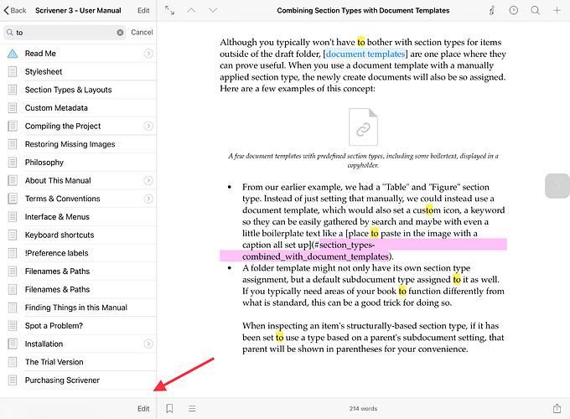Click the 'Scrivener 3 - User Manual' title
The image size is (570, 419).
(78, 11)
